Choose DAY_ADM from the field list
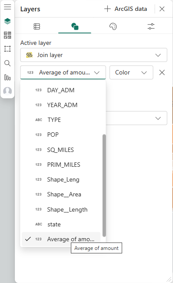 tap(61, 90)
